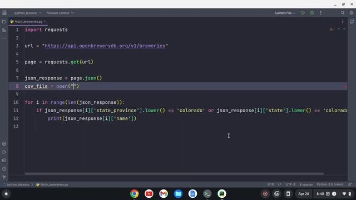Open Google Docs from the shelf
The height and width of the screenshot is (200, 356).
coord(193,194)
